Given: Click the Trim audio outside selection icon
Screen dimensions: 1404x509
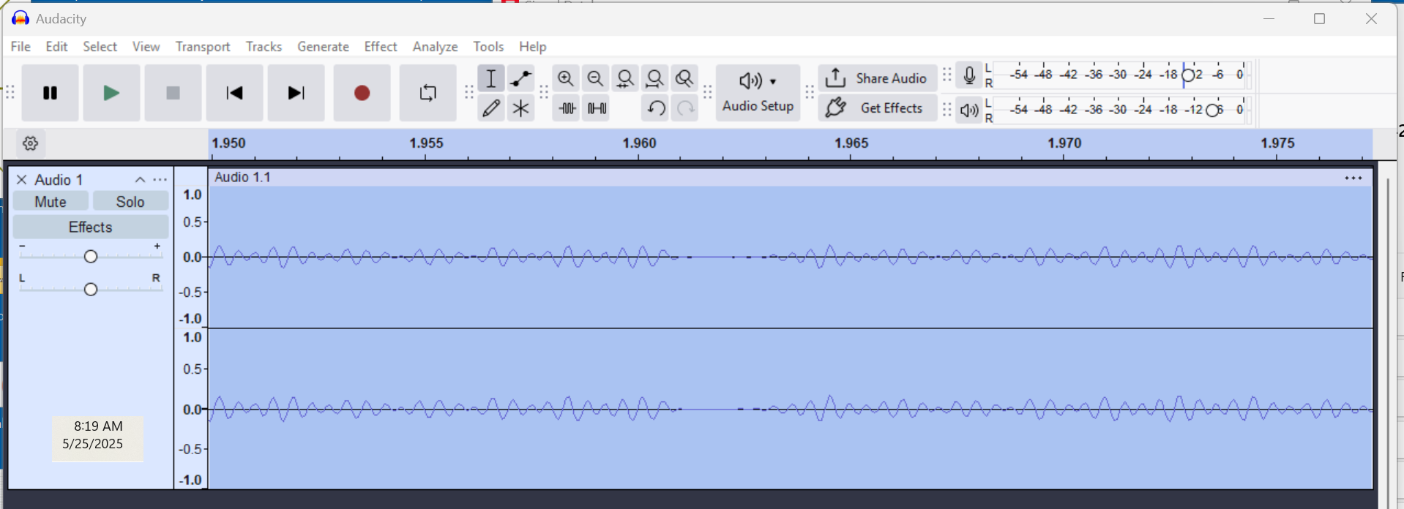Looking at the screenshot, I should (567, 108).
